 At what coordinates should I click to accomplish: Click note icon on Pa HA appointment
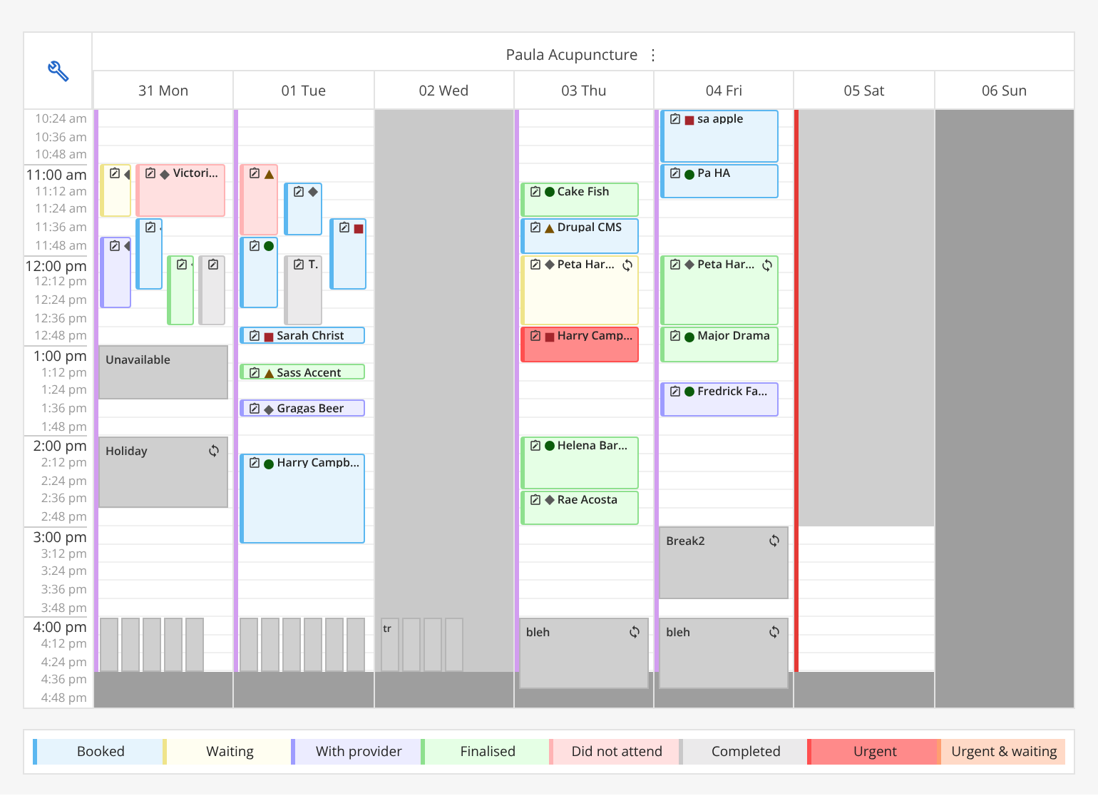pyautogui.click(x=675, y=173)
